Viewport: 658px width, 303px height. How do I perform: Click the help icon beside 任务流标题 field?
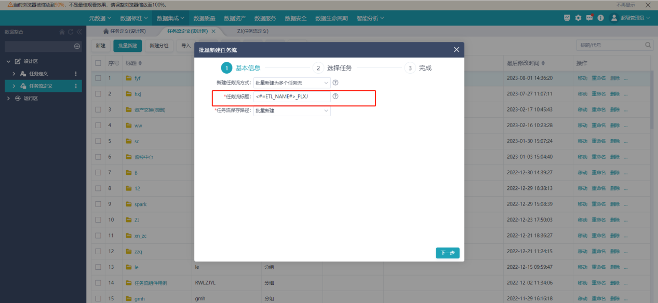coord(335,97)
